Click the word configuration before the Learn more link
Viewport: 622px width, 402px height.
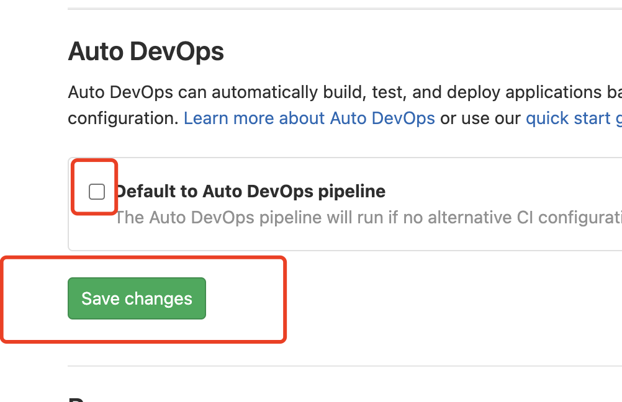124,118
